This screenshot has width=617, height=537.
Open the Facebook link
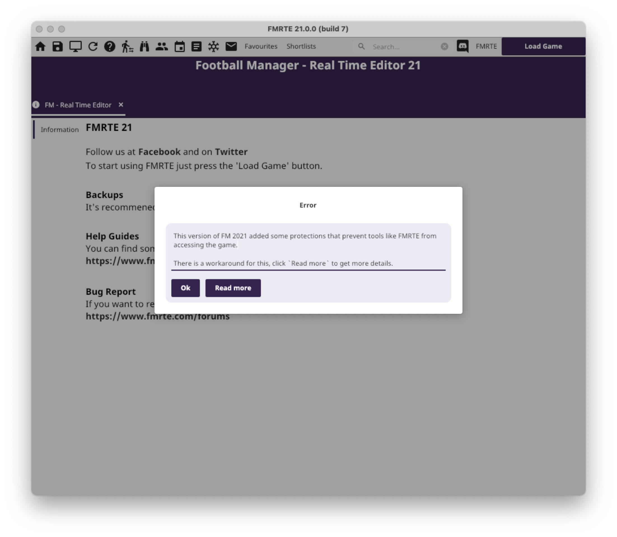pyautogui.click(x=159, y=152)
